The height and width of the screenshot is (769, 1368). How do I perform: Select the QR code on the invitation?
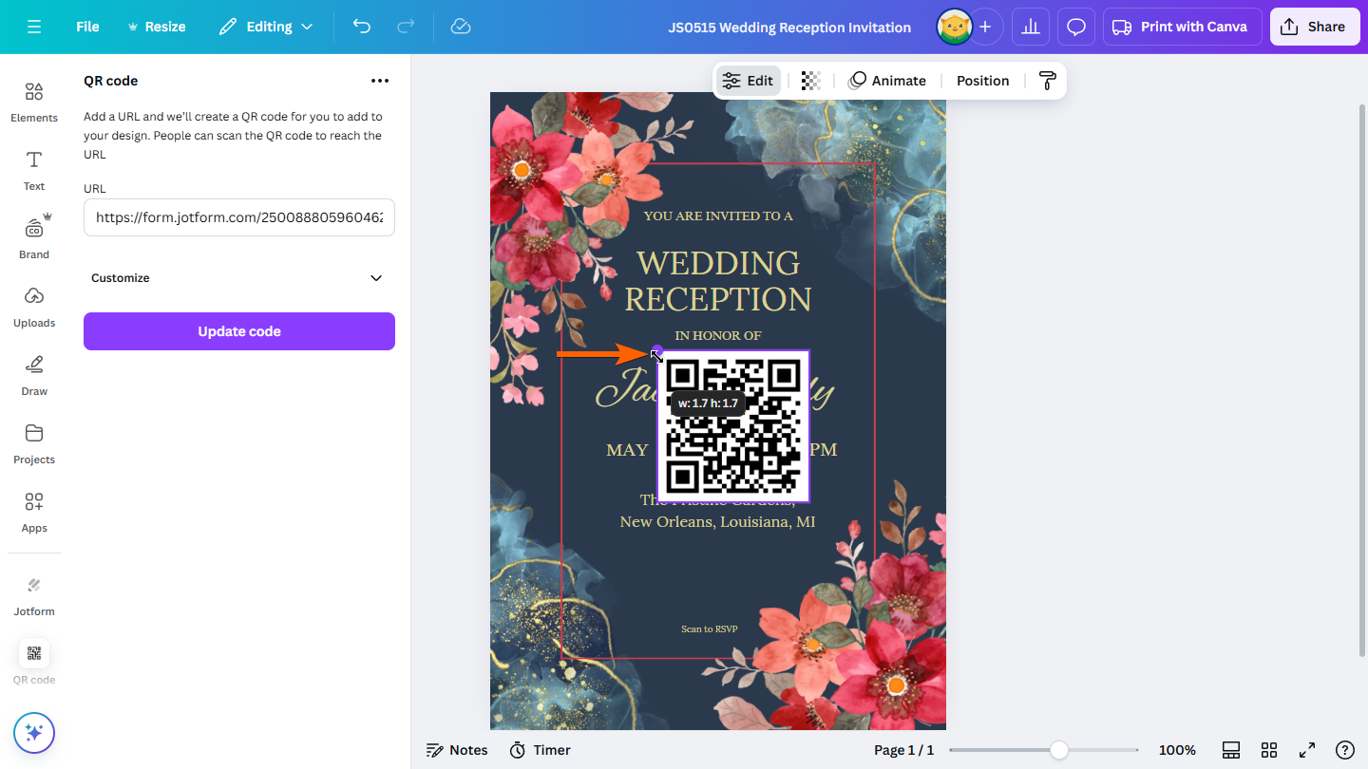point(733,426)
